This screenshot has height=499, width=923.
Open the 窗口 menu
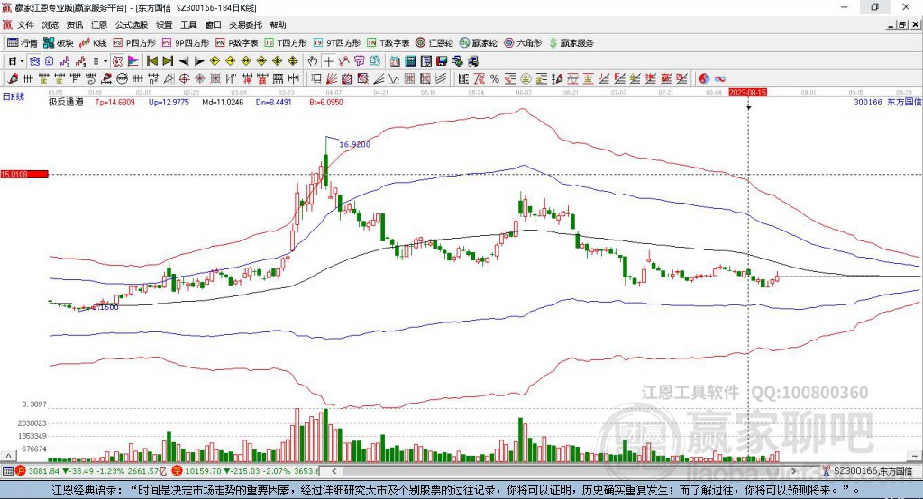213,24
